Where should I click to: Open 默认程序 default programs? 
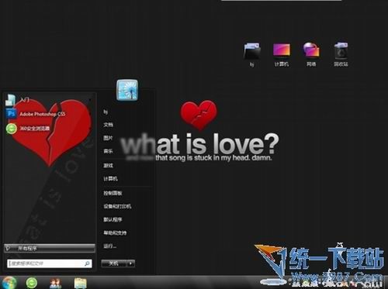tap(113, 219)
